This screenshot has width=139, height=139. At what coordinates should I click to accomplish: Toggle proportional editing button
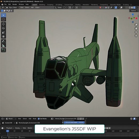[77, 7]
